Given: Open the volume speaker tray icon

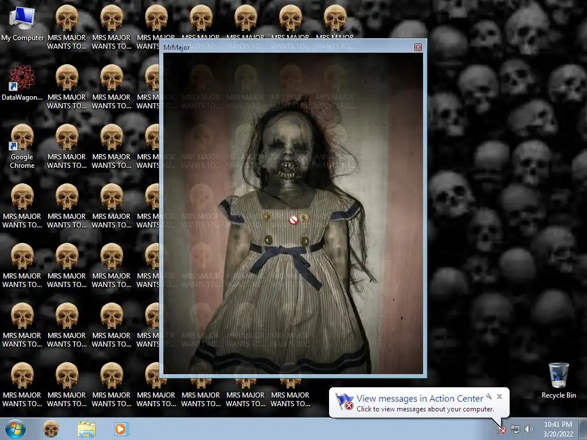Looking at the screenshot, I should tap(529, 430).
